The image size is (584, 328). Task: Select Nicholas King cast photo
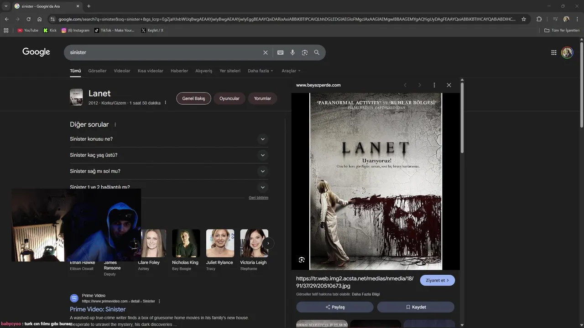(186, 243)
